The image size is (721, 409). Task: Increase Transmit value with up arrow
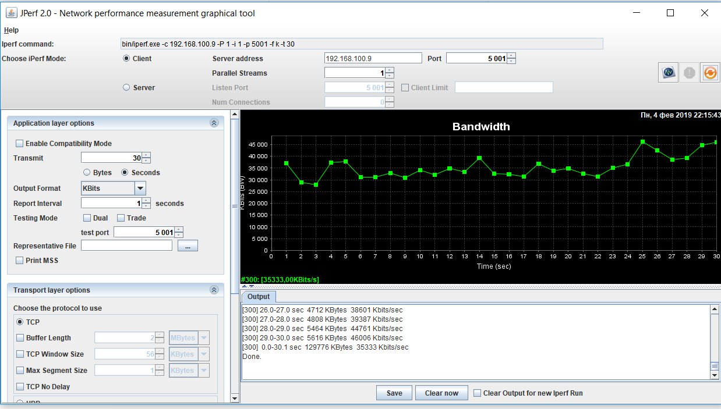(146, 155)
